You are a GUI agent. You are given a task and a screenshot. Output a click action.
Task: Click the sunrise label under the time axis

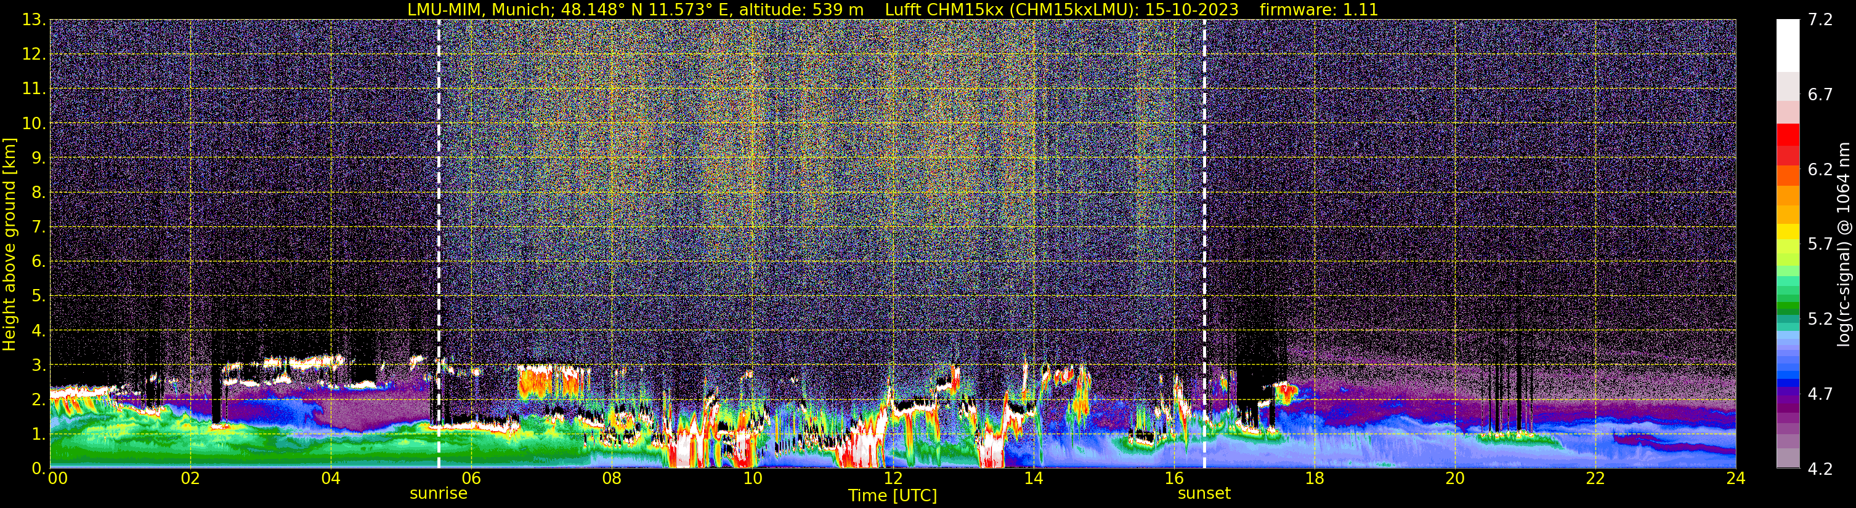pyautogui.click(x=438, y=494)
